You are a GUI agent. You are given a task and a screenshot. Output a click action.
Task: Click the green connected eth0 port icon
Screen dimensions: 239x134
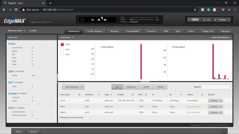pyautogui.click(x=93, y=20)
